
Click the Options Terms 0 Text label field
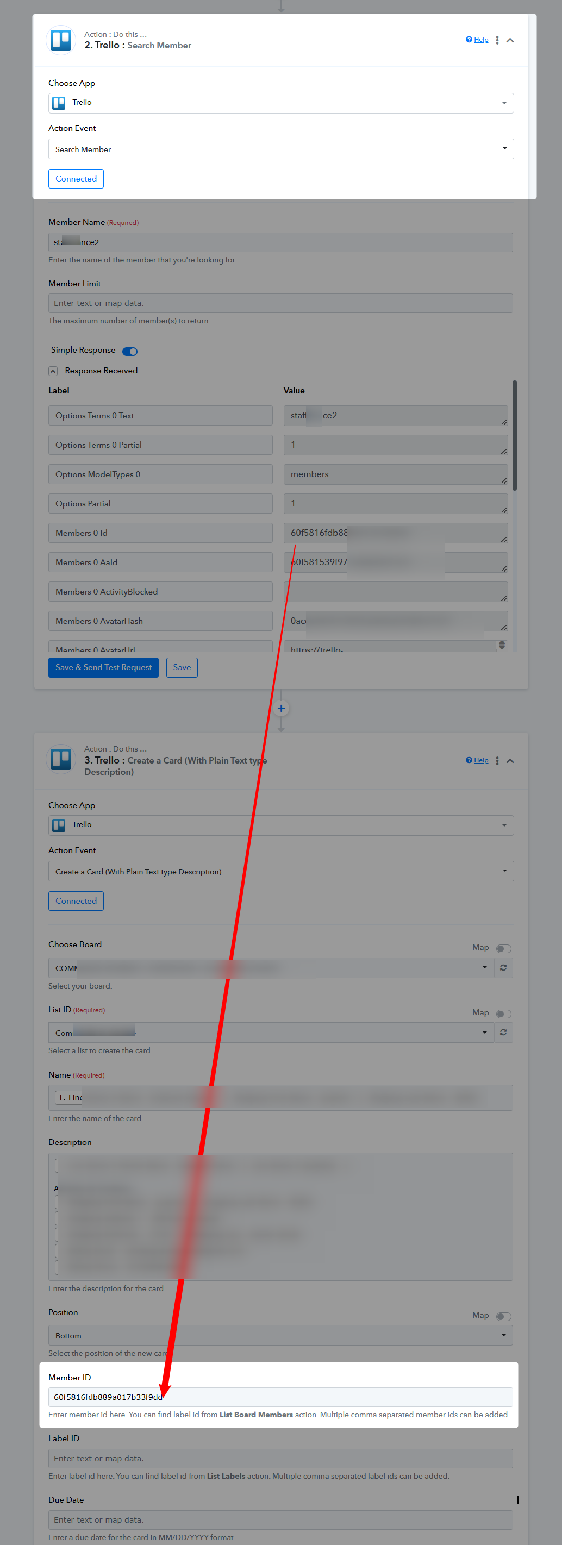pos(161,415)
